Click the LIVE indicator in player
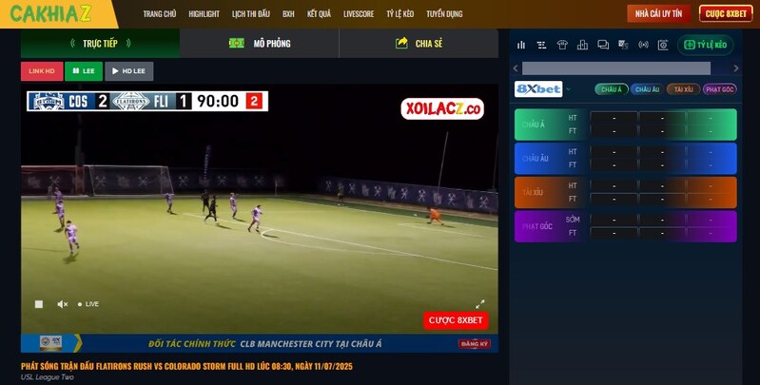Screen dimensions: 760x385 click(x=88, y=304)
